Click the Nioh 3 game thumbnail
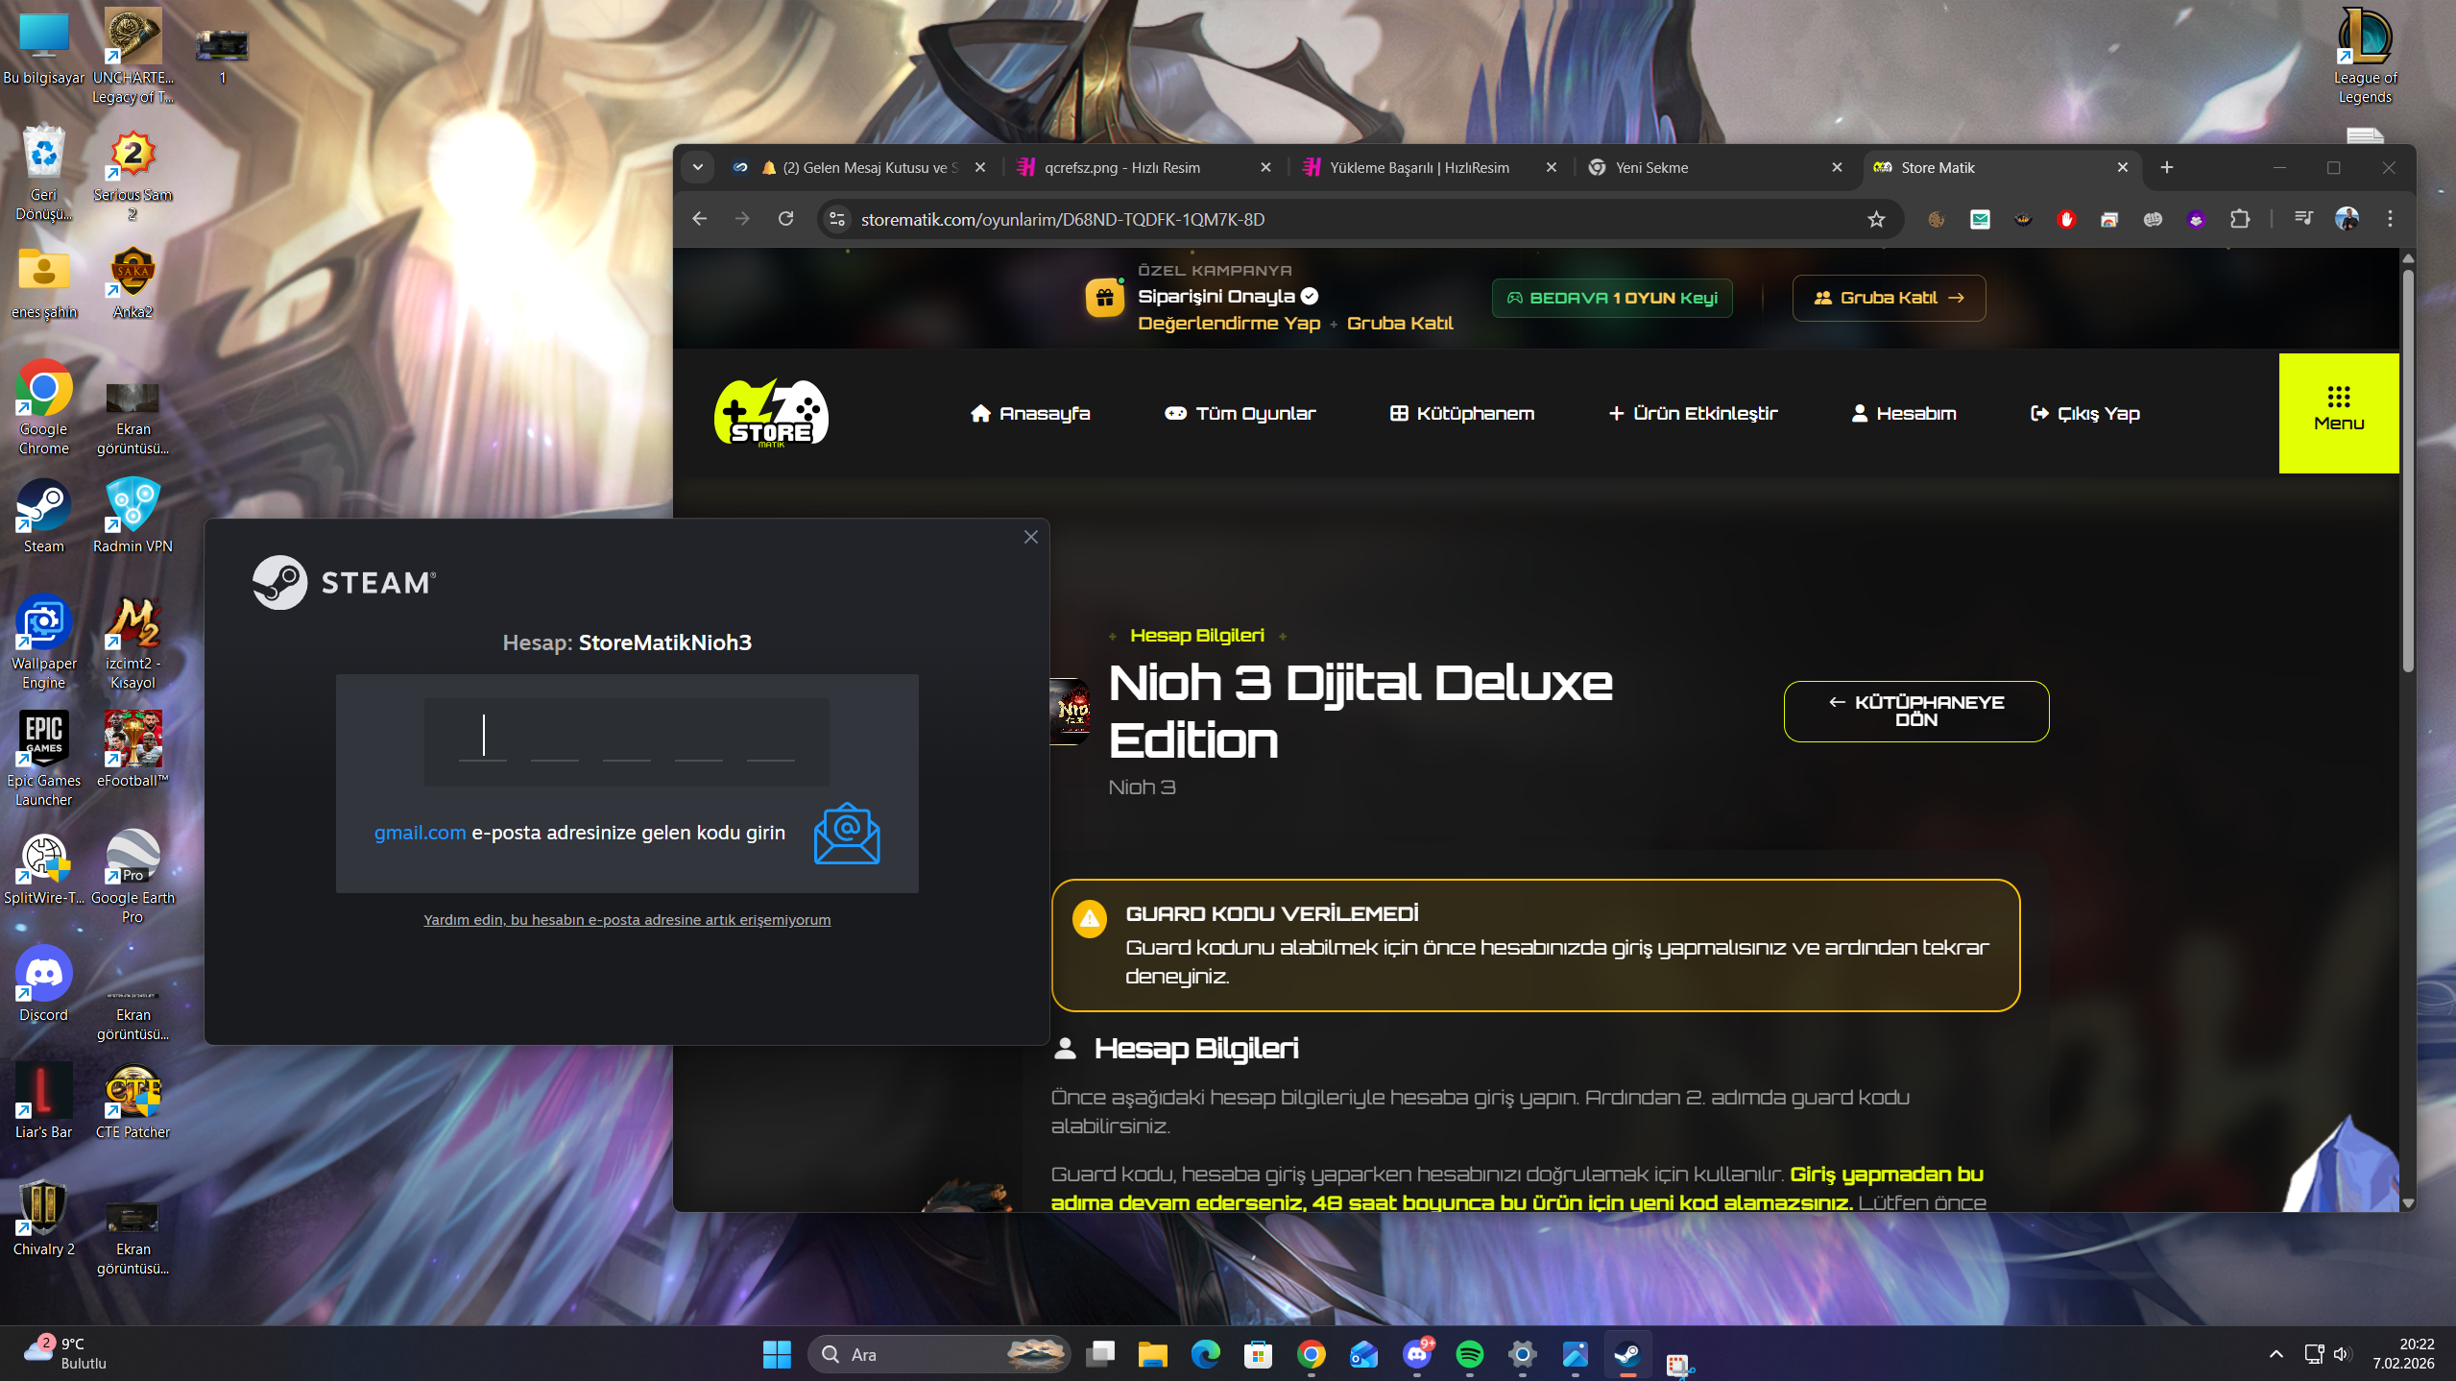Screen dimensions: 2456x1381 coord(1071,712)
